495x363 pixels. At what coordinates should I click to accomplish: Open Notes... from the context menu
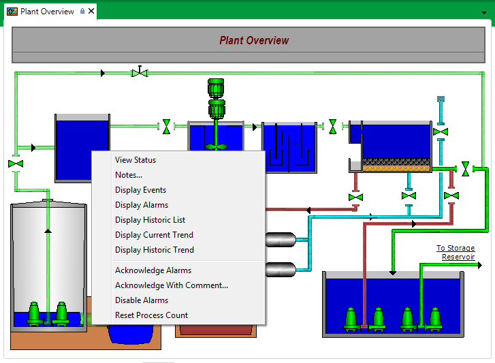129,175
